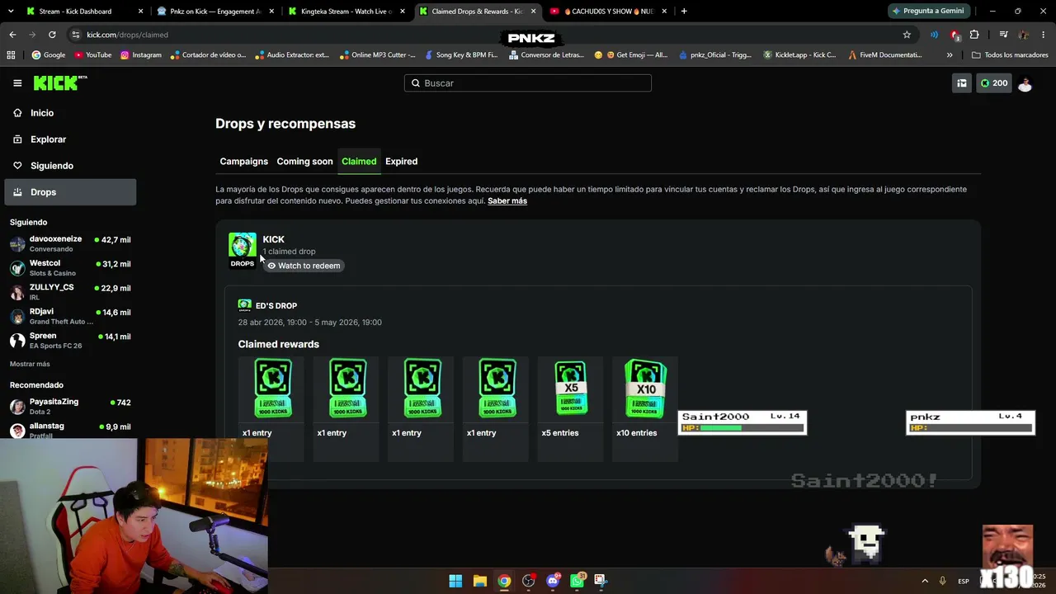This screenshot has height=594, width=1056.
Task: Switch to the Coming soon tab
Action: [x=304, y=162]
